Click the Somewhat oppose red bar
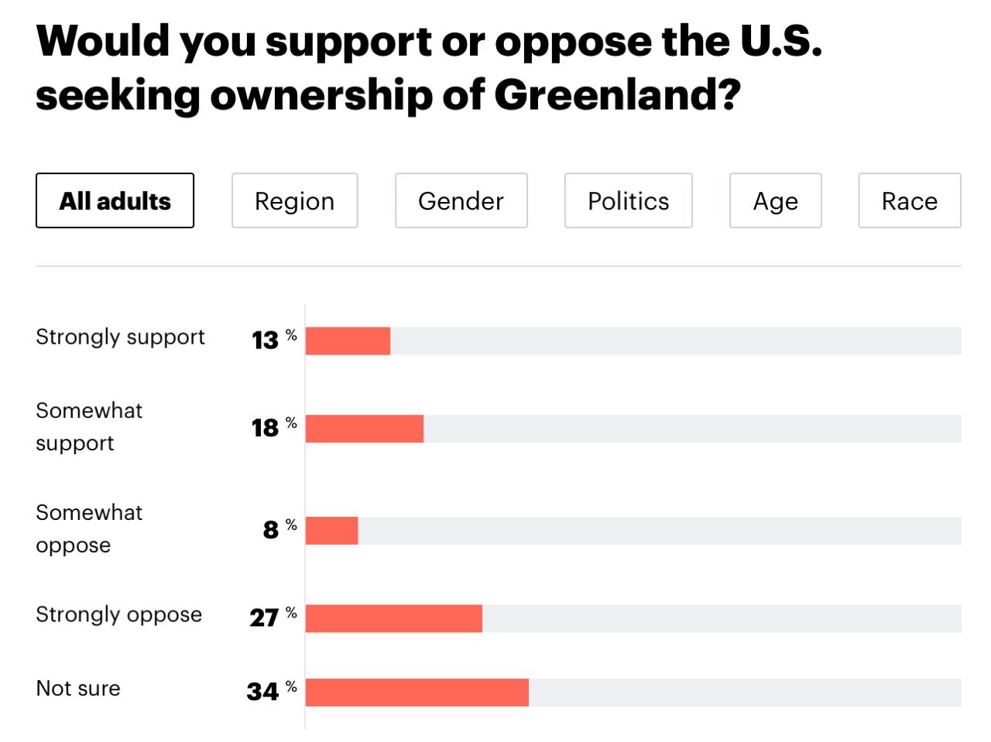Image resolution: width=991 pixels, height=742 pixels. (x=331, y=531)
